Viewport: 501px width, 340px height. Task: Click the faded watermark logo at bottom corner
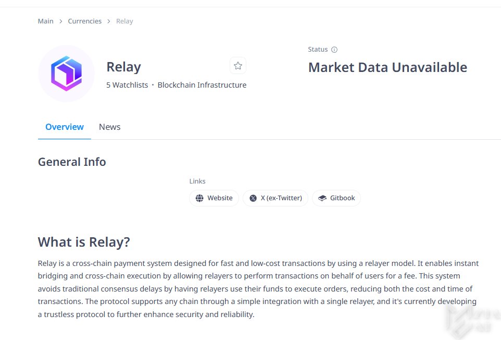tap(472, 321)
